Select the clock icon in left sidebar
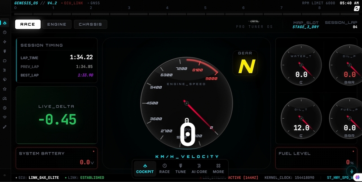 pyautogui.click(x=4, y=32)
